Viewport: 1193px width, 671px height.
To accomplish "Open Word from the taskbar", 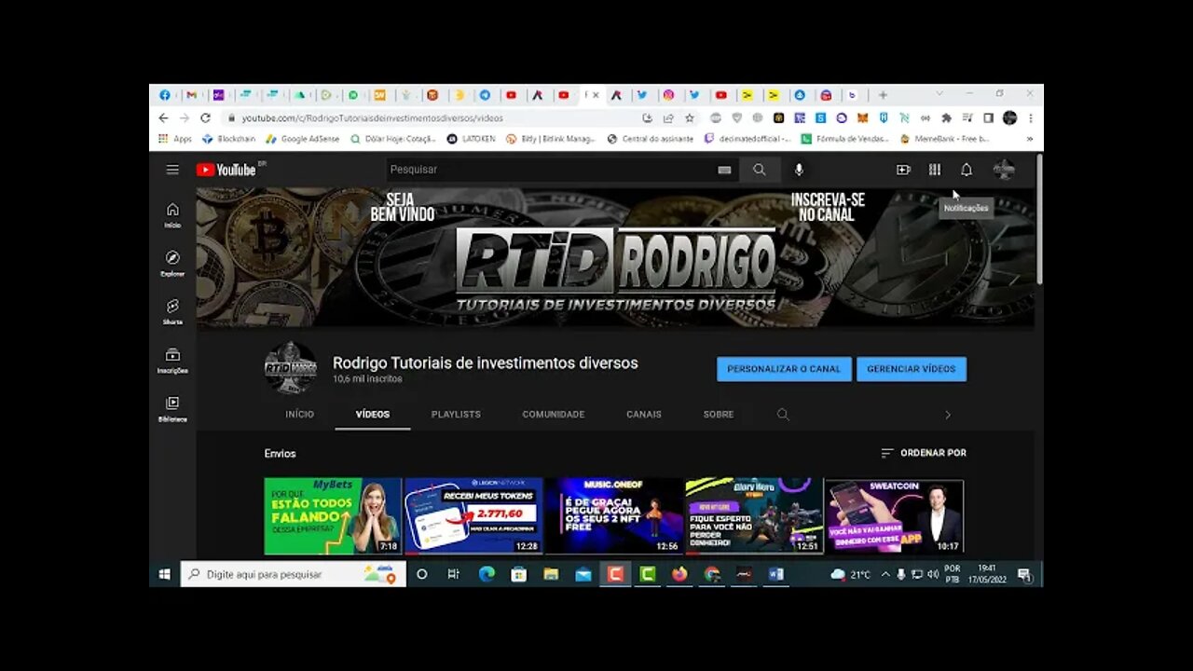I will point(775,574).
